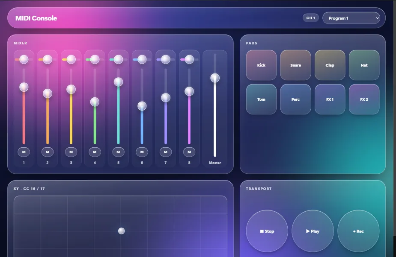Click the XY - CC 16 / 17 heading
Image resolution: width=396 pixels, height=257 pixels.
(29, 188)
